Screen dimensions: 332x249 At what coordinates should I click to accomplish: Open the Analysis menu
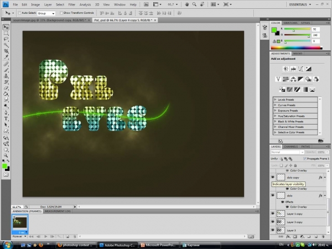(x=85, y=4)
